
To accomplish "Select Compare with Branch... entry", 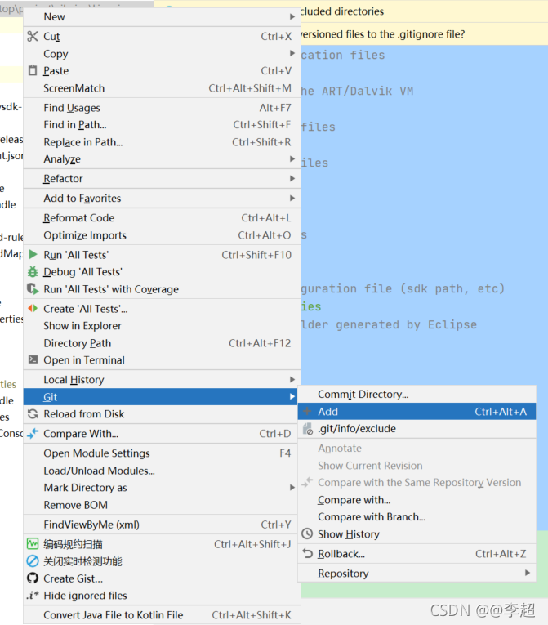I will click(x=417, y=516).
